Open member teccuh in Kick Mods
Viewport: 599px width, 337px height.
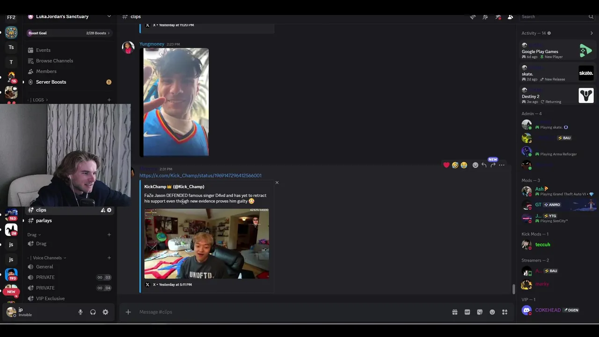[x=557, y=245]
